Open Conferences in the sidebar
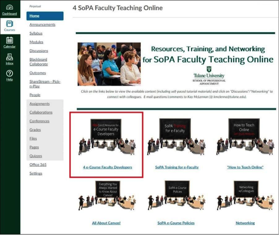Viewport: 279px width, 235px height. (40, 121)
